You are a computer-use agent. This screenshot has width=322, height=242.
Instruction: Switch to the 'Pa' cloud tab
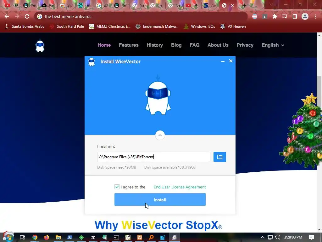point(48,5)
